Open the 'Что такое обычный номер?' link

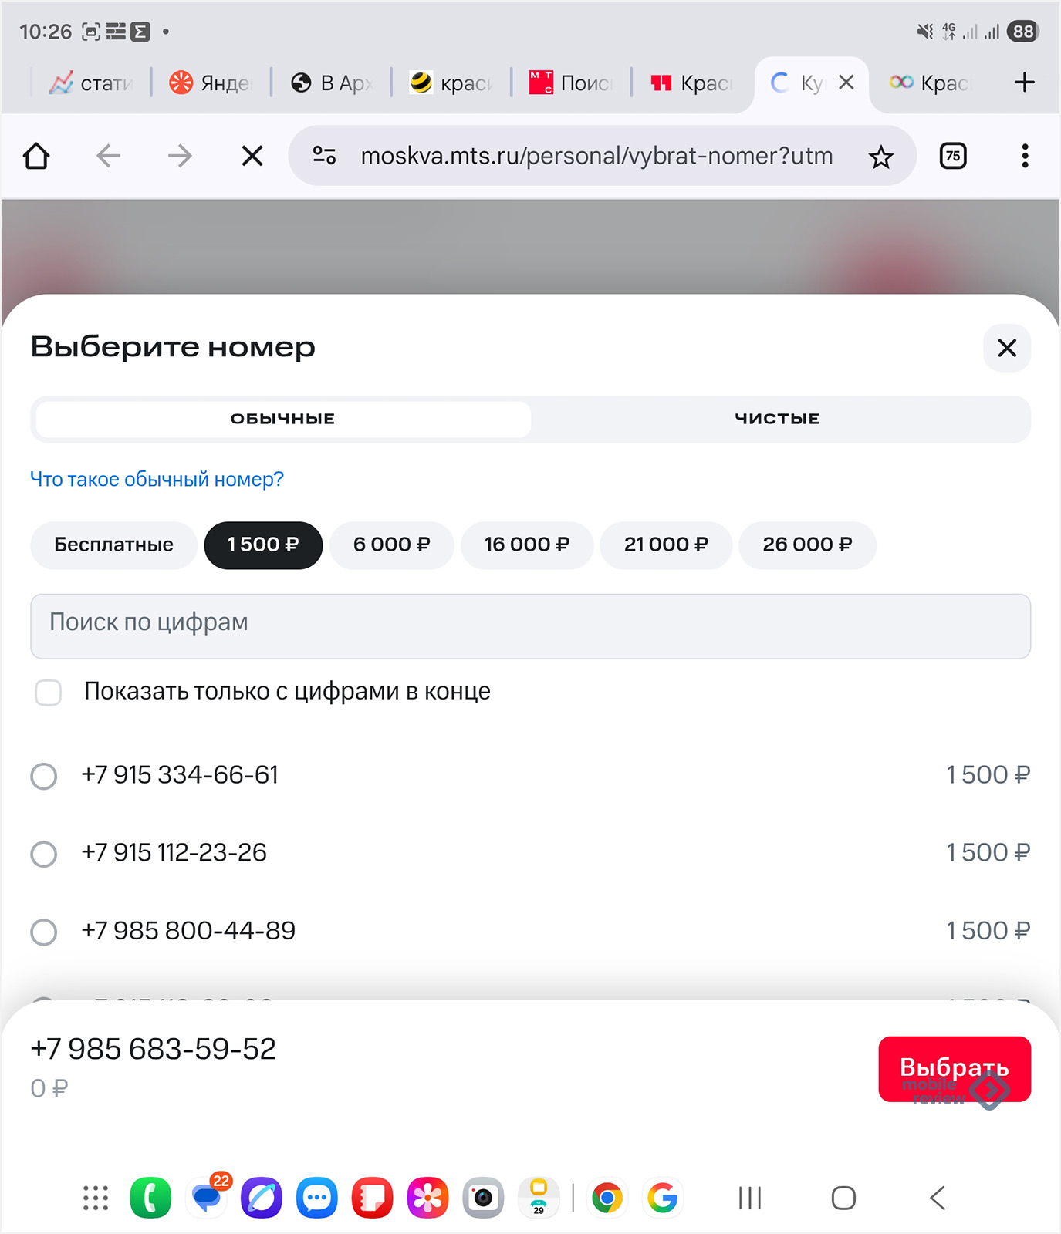click(157, 480)
